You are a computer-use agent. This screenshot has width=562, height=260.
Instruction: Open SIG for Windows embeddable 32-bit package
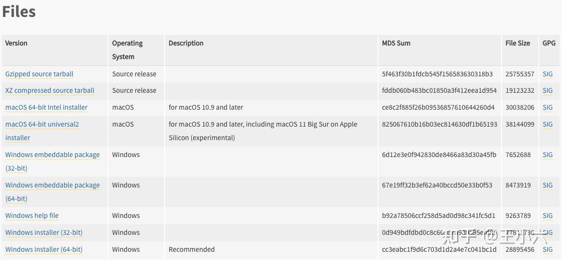(547, 155)
